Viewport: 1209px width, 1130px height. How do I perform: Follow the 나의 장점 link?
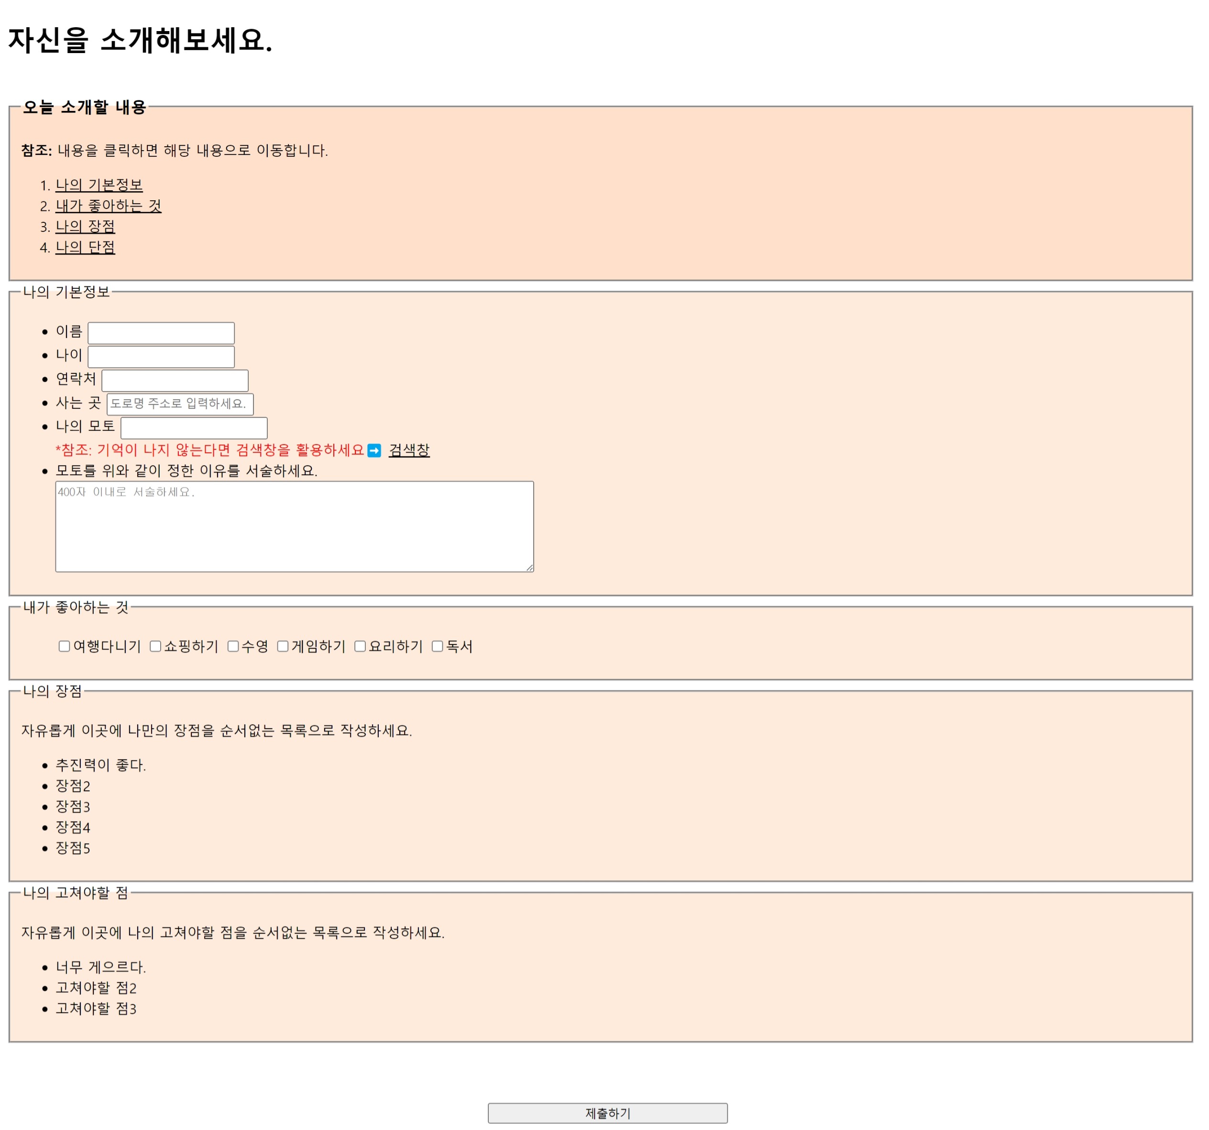tap(85, 226)
